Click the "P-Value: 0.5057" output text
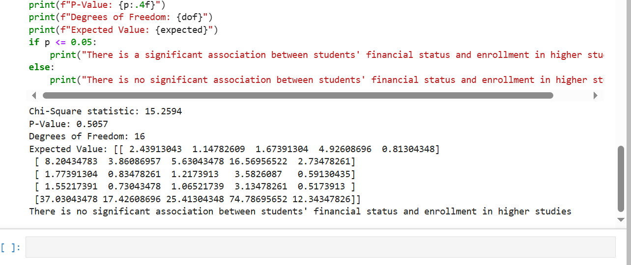This screenshot has height=265, width=631. (68, 124)
